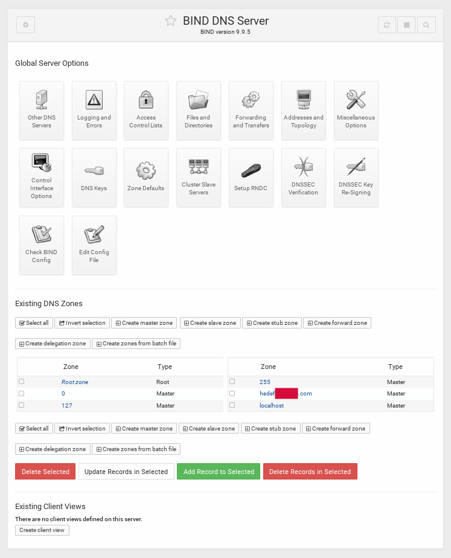The width and height of the screenshot is (451, 558).
Task: Open Edit Config File
Action: tap(94, 245)
